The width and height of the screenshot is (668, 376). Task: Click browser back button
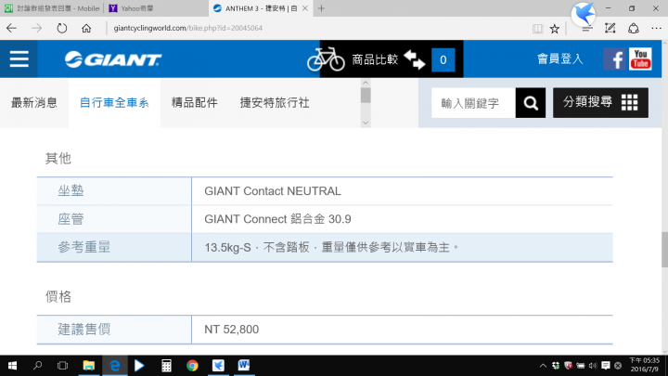pyautogui.click(x=11, y=28)
